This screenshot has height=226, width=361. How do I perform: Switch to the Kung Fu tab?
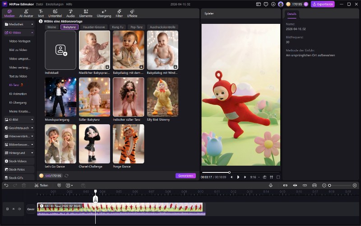119,27
